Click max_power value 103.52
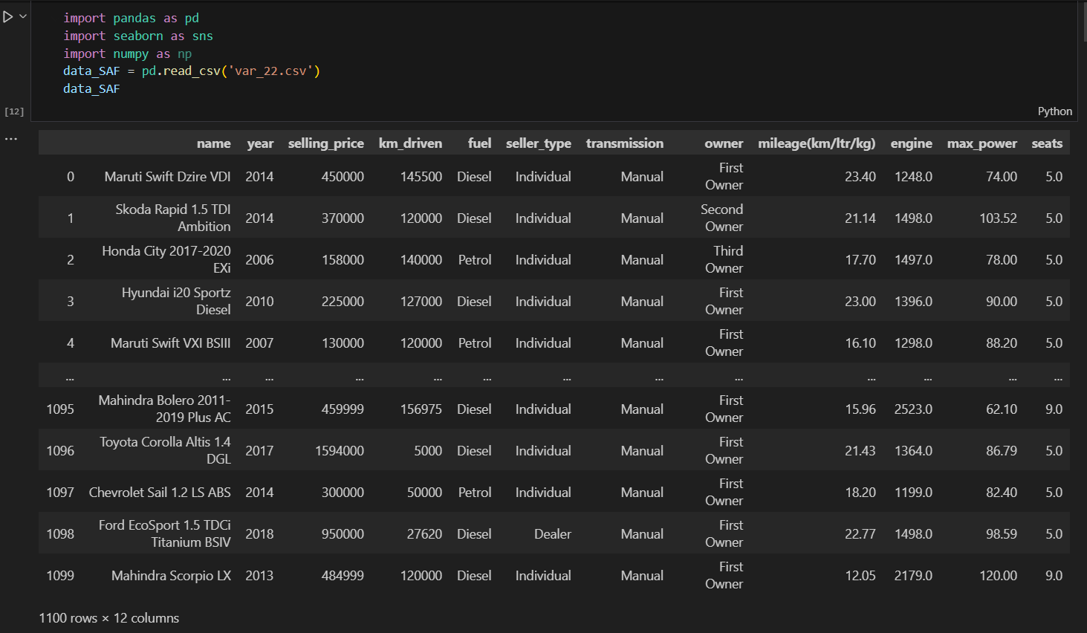This screenshot has width=1087, height=633. click(998, 218)
